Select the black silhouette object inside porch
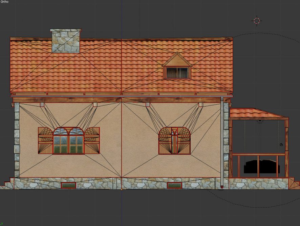The width and height of the screenshot is (300, 226). pos(262,166)
